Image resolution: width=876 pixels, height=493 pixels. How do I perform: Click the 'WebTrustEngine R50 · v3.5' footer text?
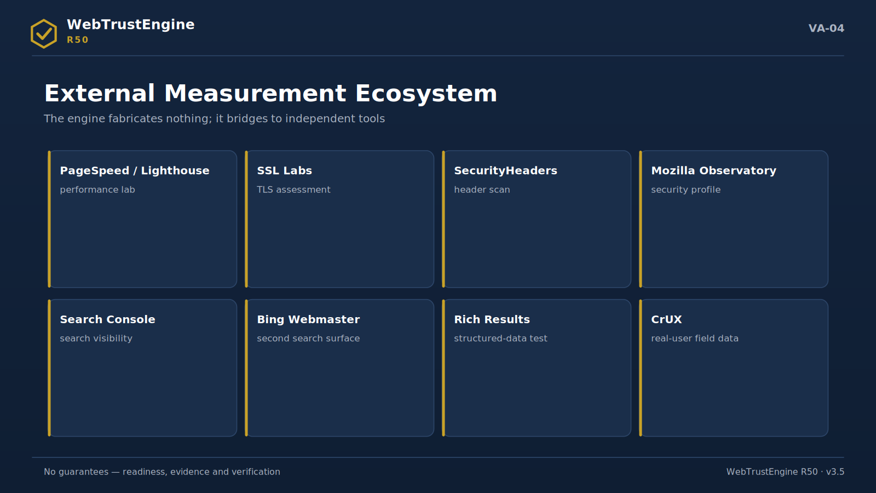[x=785, y=472]
